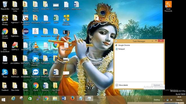Open File Explorer from the taskbar
Image resolution: width=186 pixels, height=104 pixels.
click(55, 99)
